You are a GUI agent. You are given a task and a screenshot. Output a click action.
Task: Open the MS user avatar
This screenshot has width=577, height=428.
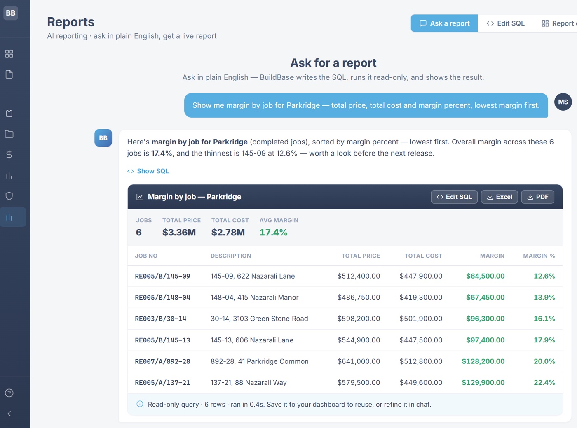pyautogui.click(x=563, y=102)
